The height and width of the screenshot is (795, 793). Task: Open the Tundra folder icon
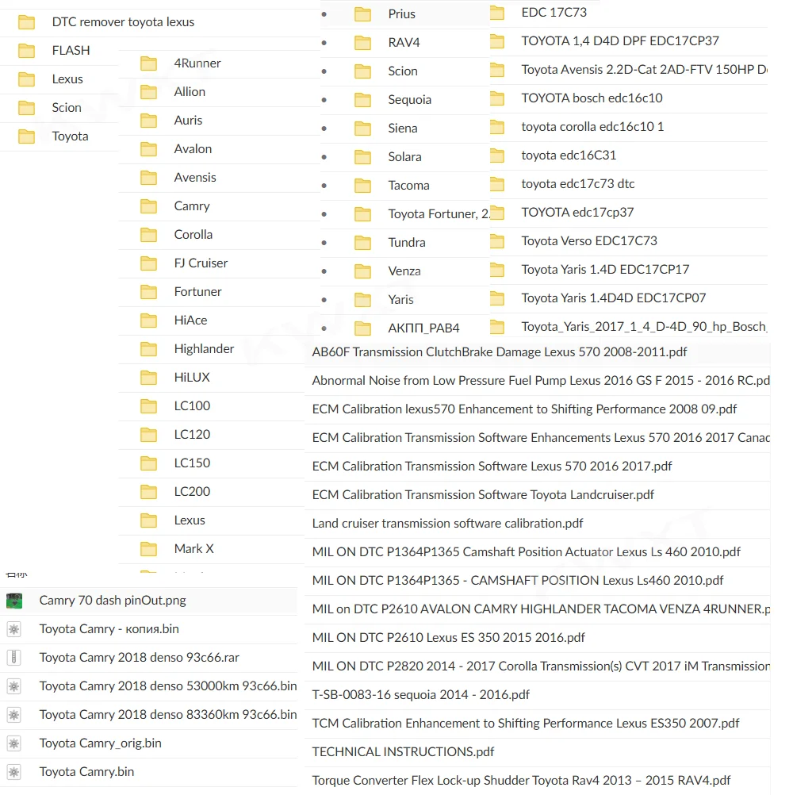point(362,243)
